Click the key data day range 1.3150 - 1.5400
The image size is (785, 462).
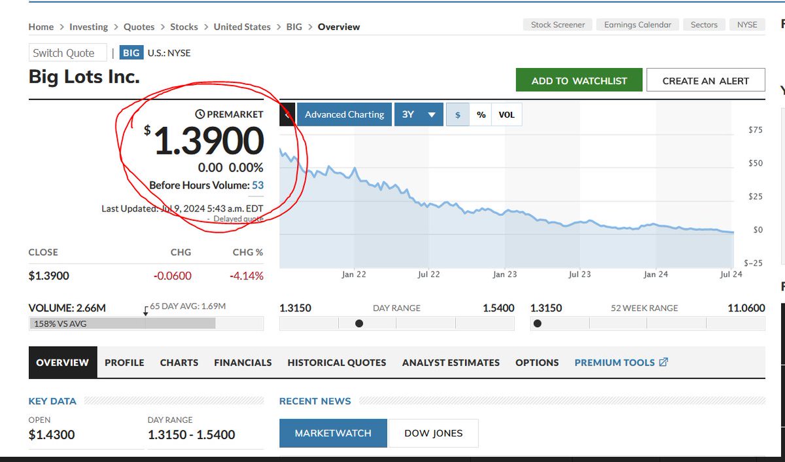pos(192,435)
